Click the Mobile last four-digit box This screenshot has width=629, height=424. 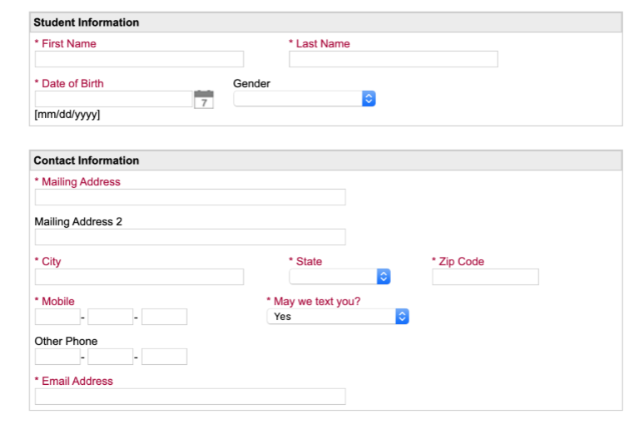[164, 317]
